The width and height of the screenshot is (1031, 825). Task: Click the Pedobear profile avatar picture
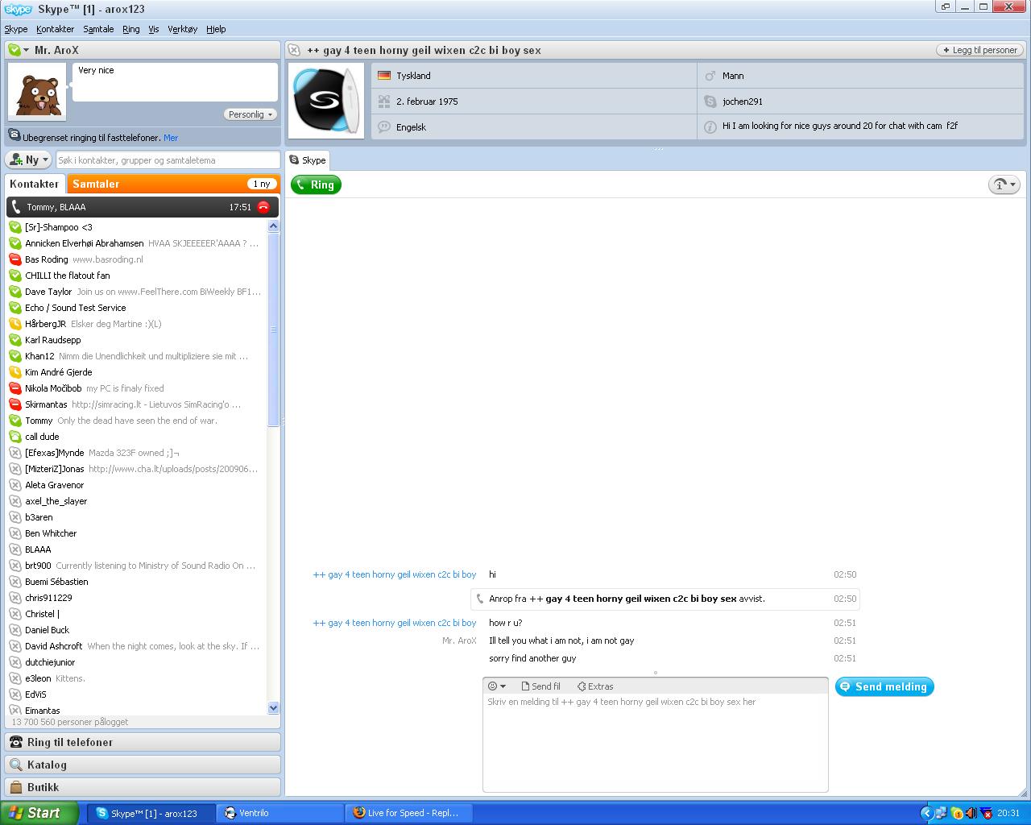click(x=37, y=92)
